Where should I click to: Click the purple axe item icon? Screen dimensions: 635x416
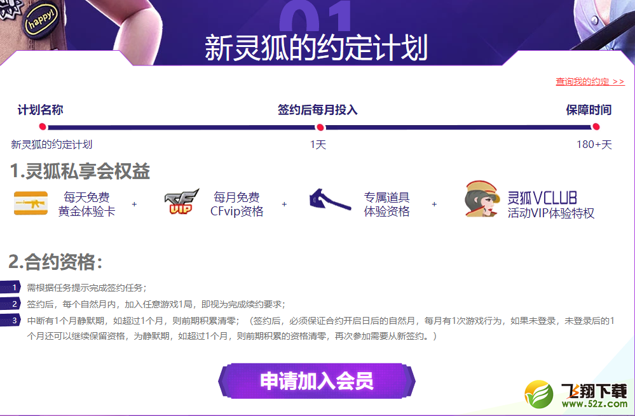[330, 199]
